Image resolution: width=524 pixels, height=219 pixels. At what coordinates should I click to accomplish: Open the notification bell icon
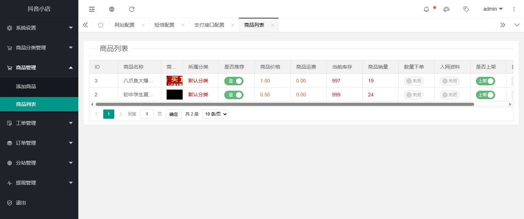[426, 9]
